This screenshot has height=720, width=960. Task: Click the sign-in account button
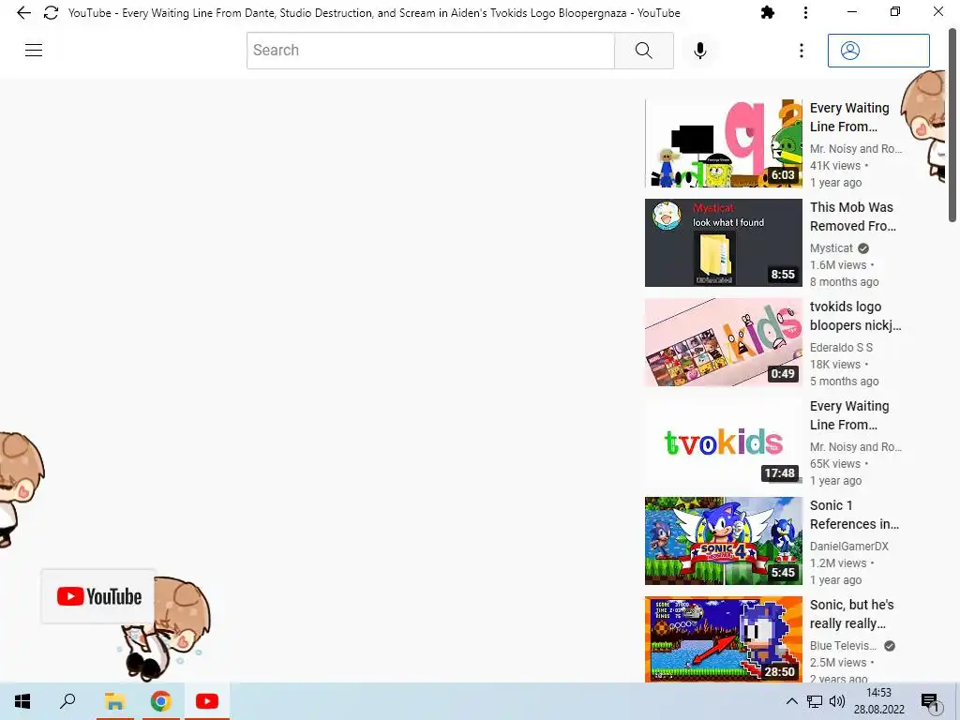pyautogui.click(x=878, y=51)
